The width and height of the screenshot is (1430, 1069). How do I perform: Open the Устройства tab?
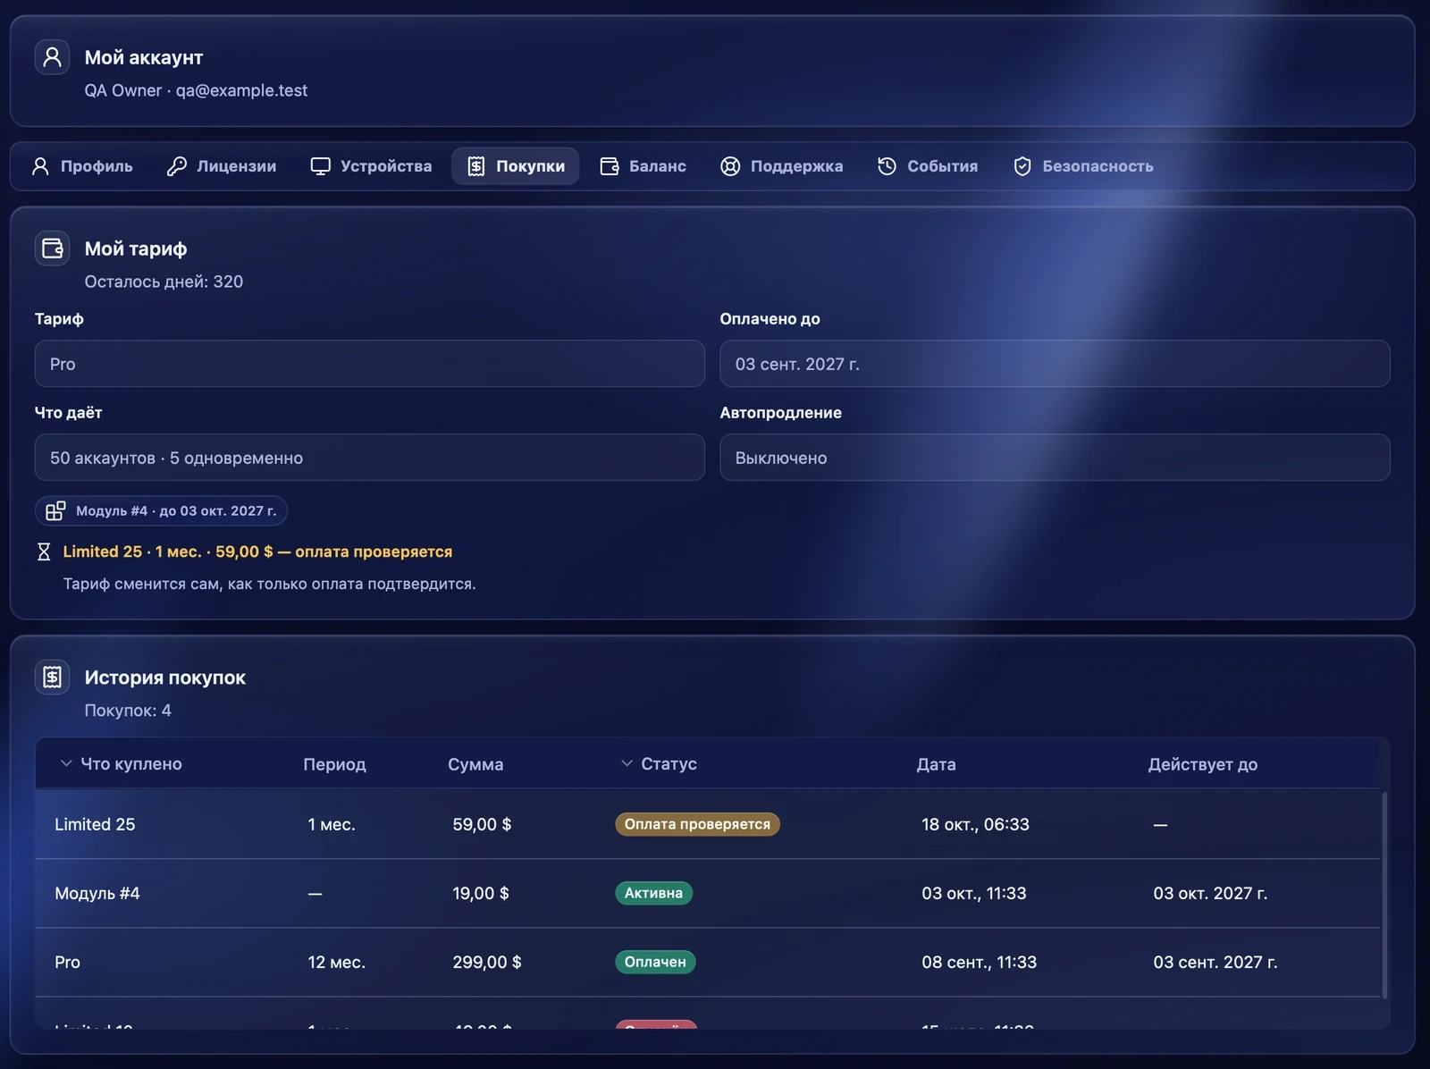click(371, 166)
